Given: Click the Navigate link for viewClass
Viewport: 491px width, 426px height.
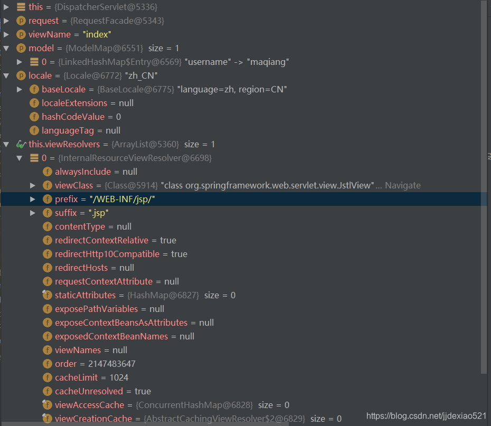Looking at the screenshot, I should 403,186.
